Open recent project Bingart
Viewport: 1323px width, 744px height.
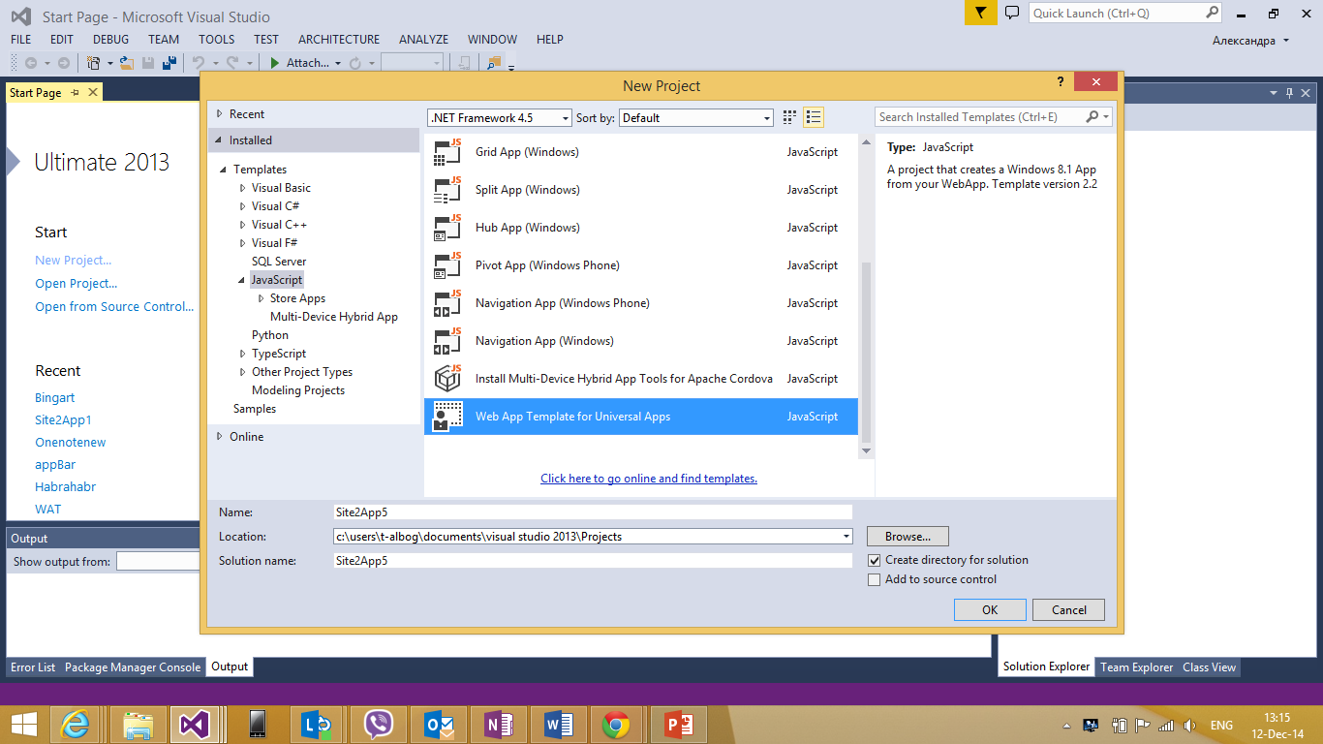click(55, 398)
